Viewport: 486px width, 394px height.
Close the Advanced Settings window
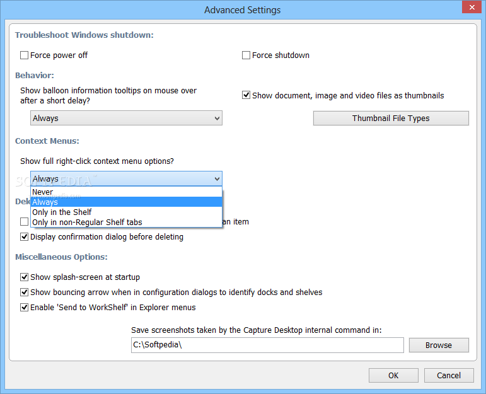[x=472, y=7]
